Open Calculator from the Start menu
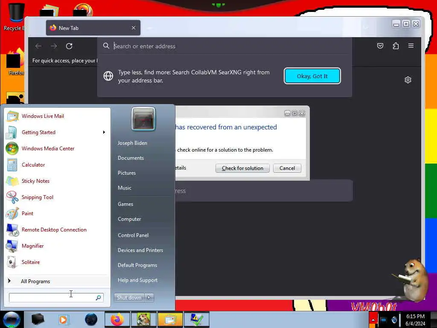This screenshot has width=437, height=328. (x=57, y=164)
